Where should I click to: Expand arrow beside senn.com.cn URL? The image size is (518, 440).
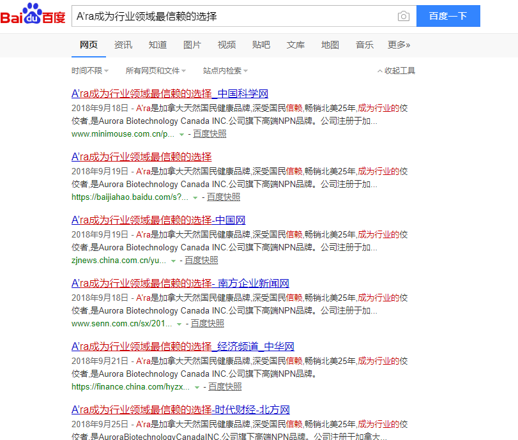coord(179,324)
